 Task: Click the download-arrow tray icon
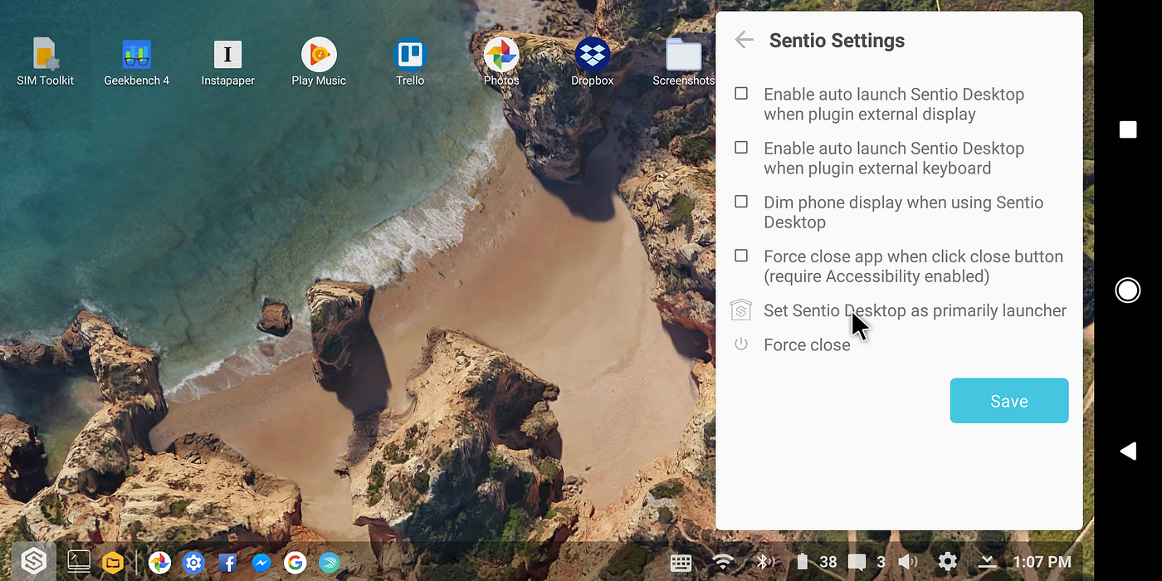987,563
